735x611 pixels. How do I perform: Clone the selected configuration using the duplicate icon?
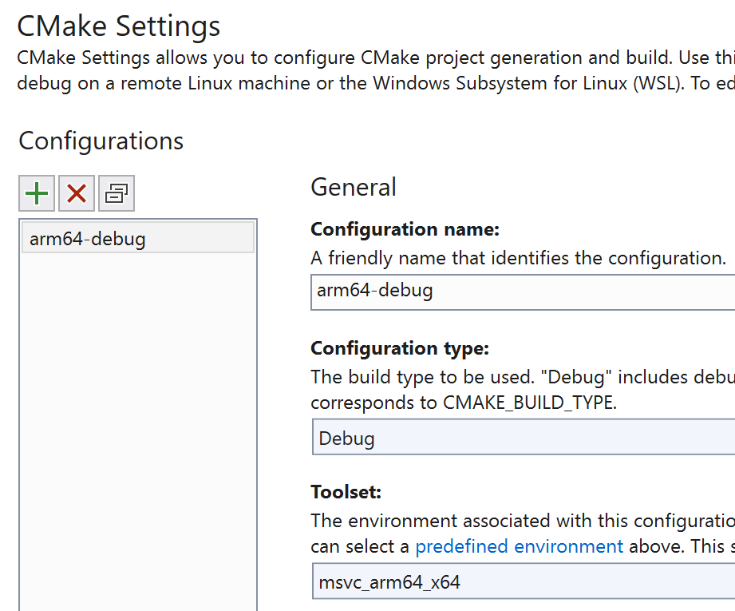click(x=117, y=193)
